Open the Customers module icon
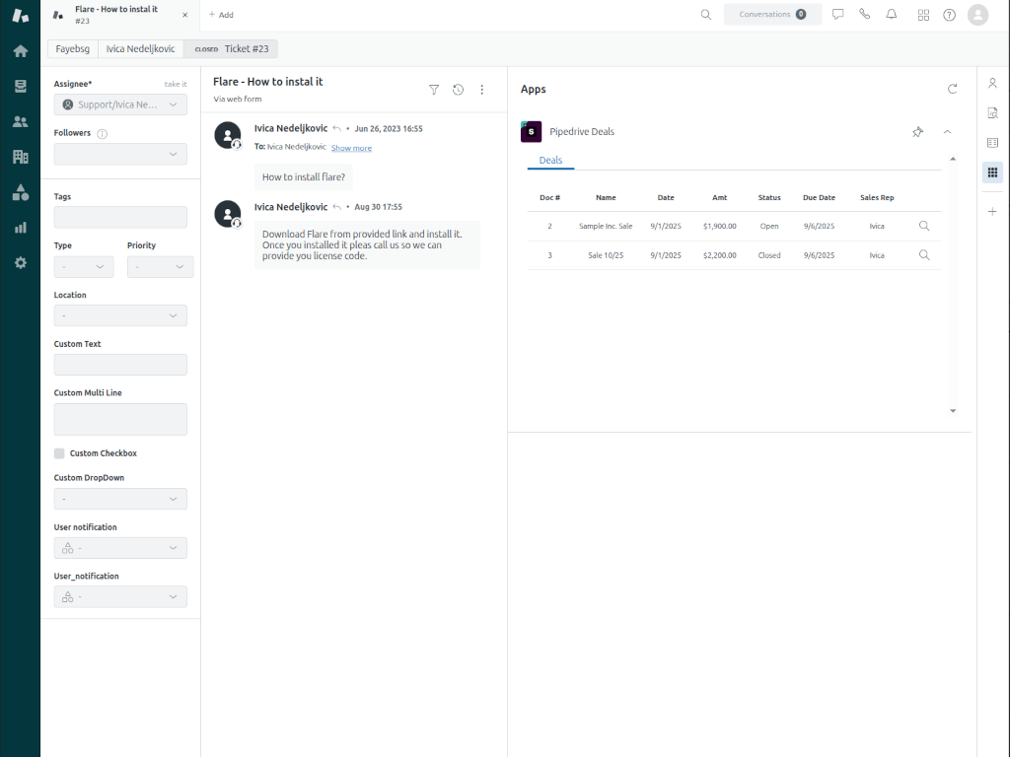1010x757 pixels. (x=20, y=121)
